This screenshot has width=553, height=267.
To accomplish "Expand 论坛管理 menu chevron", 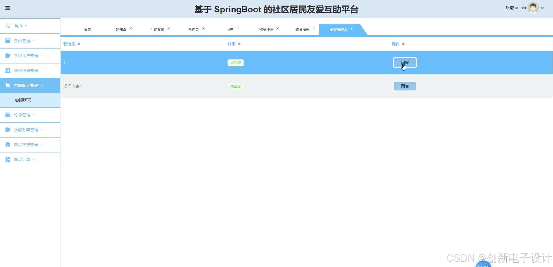I will (x=34, y=115).
